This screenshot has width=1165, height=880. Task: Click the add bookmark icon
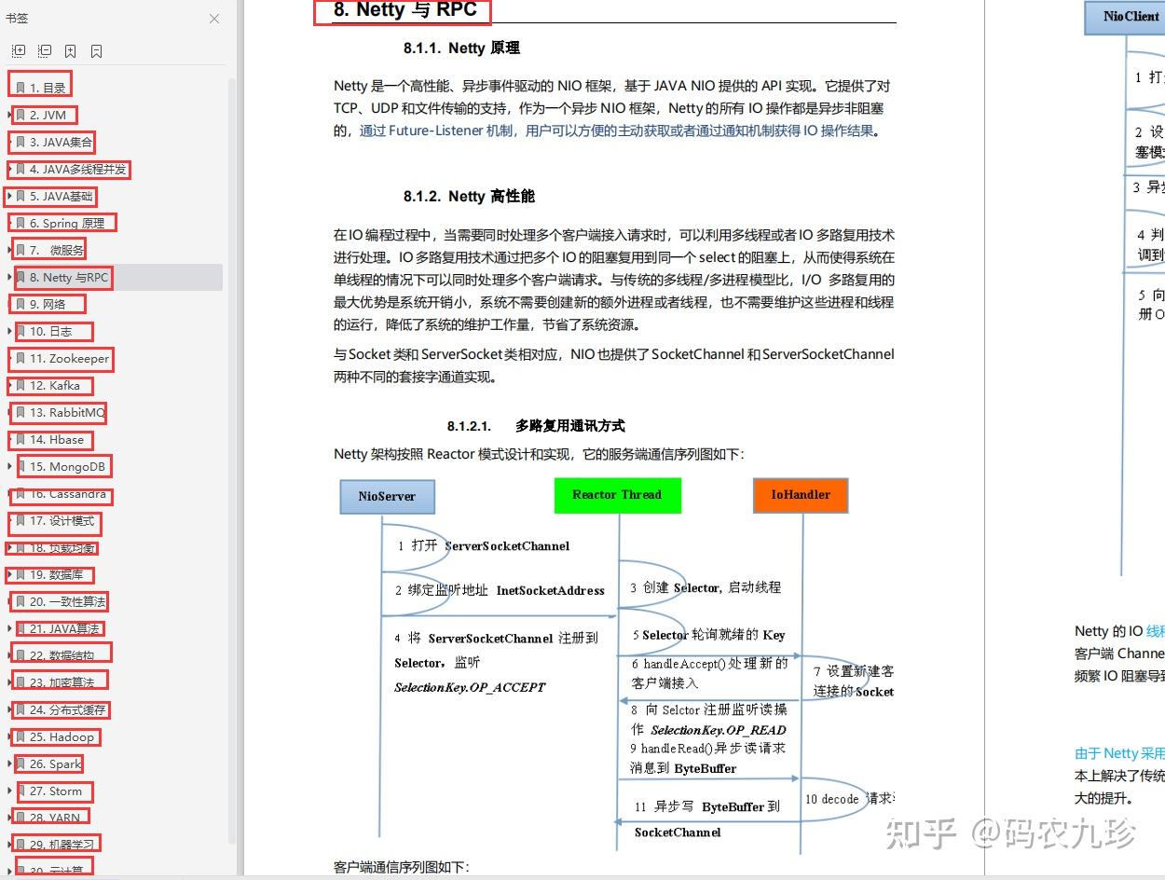tap(70, 51)
